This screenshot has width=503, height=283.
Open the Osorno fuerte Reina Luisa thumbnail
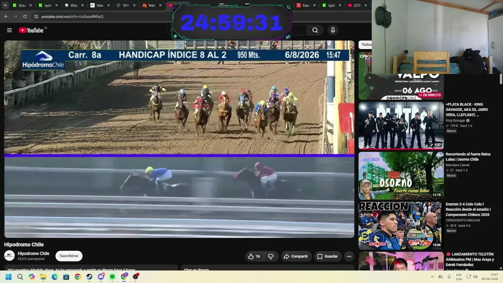(x=401, y=175)
